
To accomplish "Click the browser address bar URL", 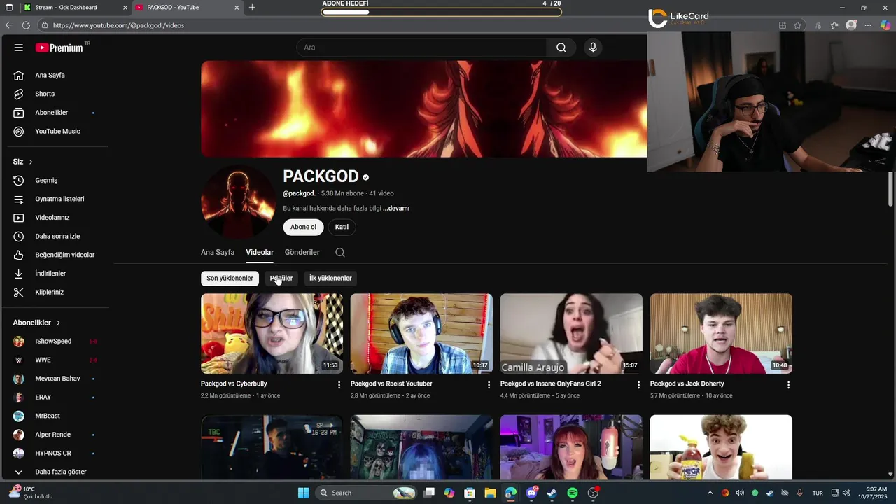I will (x=118, y=25).
